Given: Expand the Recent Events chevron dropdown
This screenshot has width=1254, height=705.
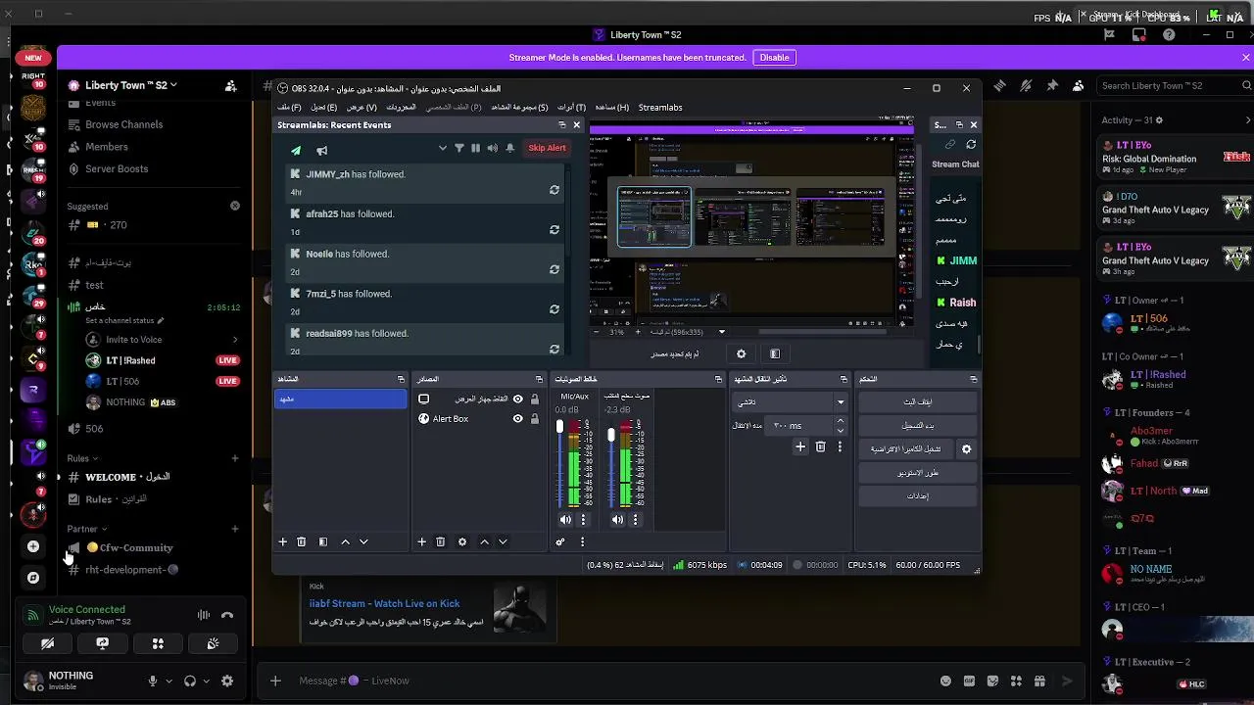Looking at the screenshot, I should coord(442,148).
